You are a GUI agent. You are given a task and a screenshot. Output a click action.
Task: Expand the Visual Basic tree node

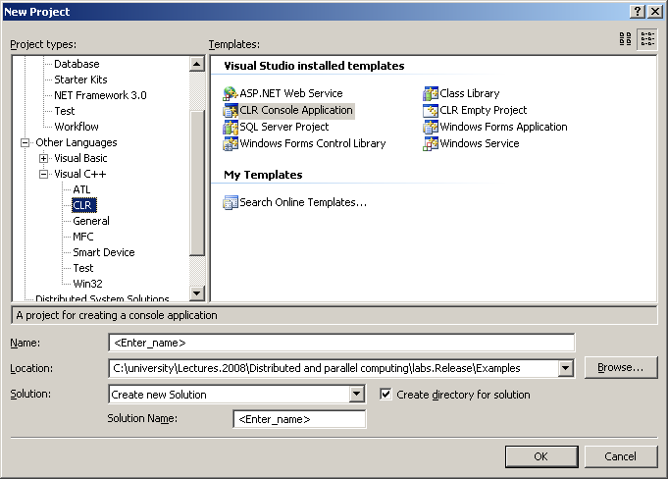[43, 159]
